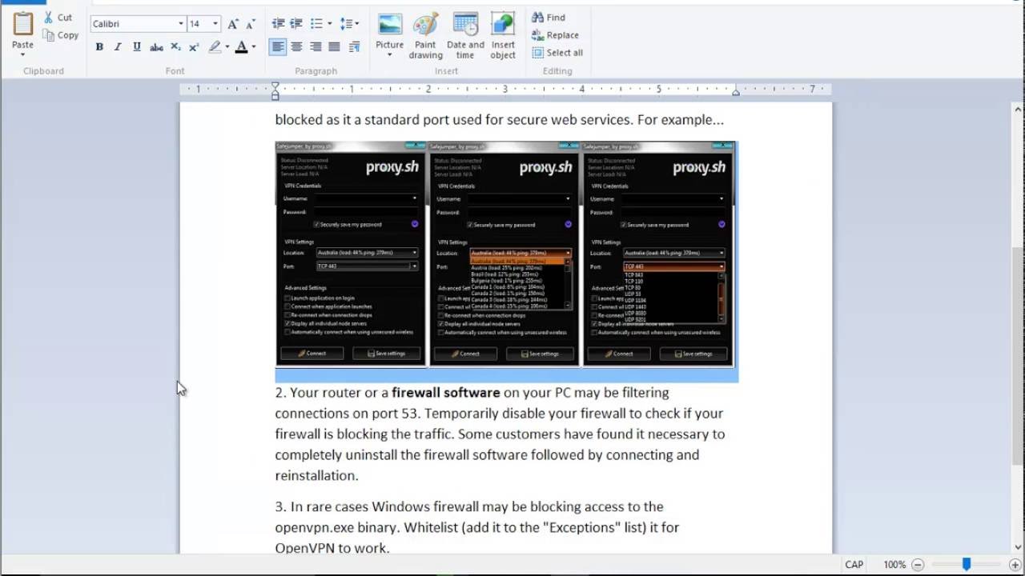Open the Replace dialog
Viewport: 1025px width, 576px height.
point(555,34)
